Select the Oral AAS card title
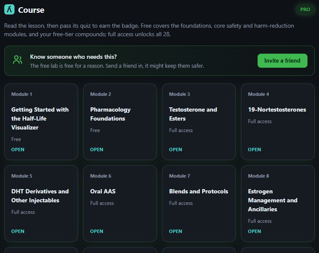 point(103,191)
